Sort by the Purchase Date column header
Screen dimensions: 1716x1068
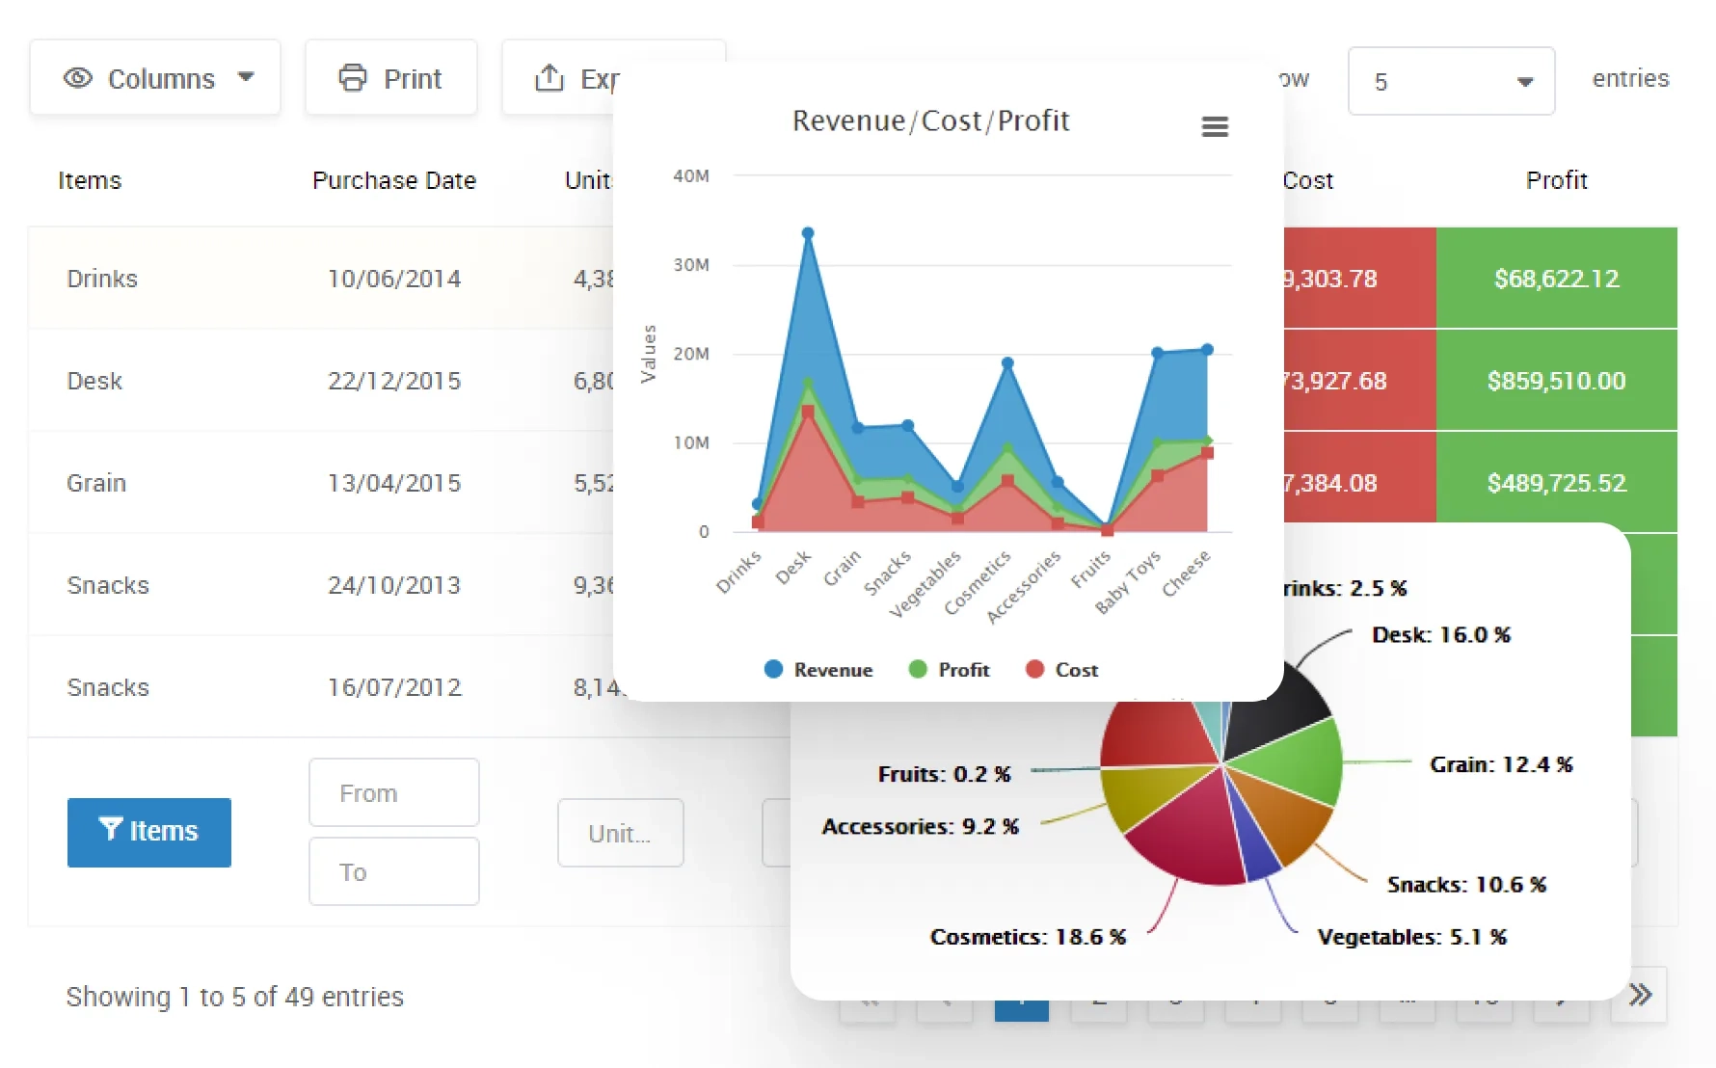(394, 180)
